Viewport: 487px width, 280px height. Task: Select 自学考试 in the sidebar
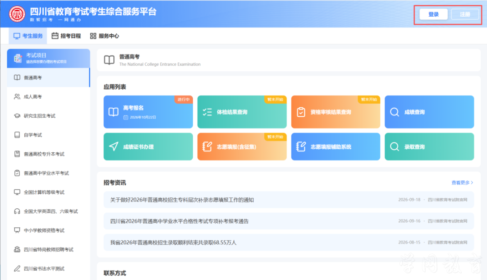point(48,135)
